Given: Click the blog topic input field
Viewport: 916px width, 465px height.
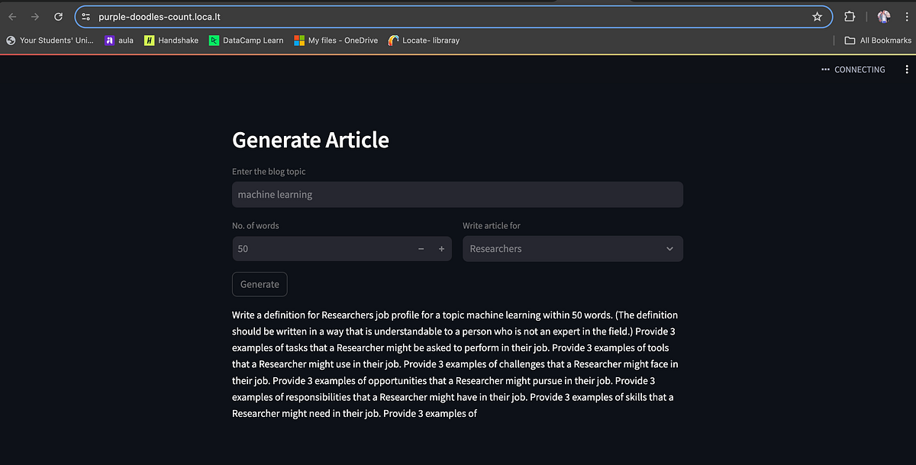Looking at the screenshot, I should (457, 194).
